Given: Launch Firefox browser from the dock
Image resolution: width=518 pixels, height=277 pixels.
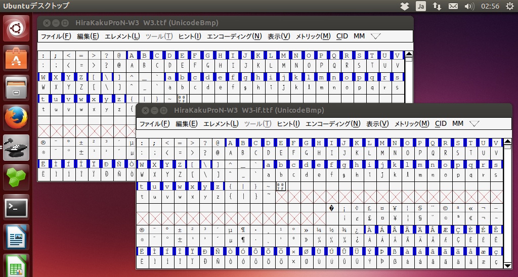Looking at the screenshot, I should 16,118.
